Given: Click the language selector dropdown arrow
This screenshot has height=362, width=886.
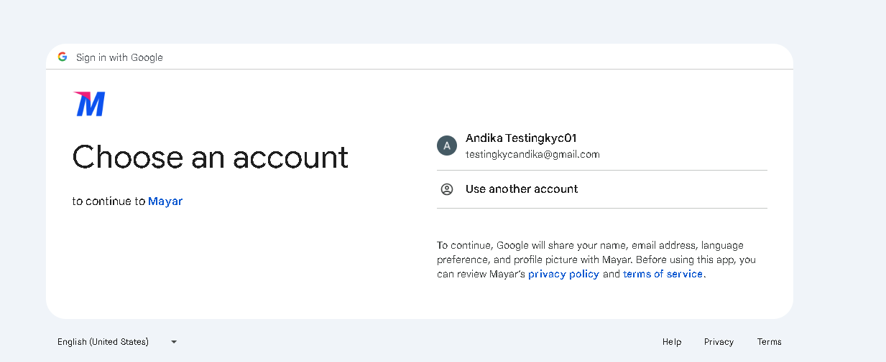Looking at the screenshot, I should [x=174, y=342].
